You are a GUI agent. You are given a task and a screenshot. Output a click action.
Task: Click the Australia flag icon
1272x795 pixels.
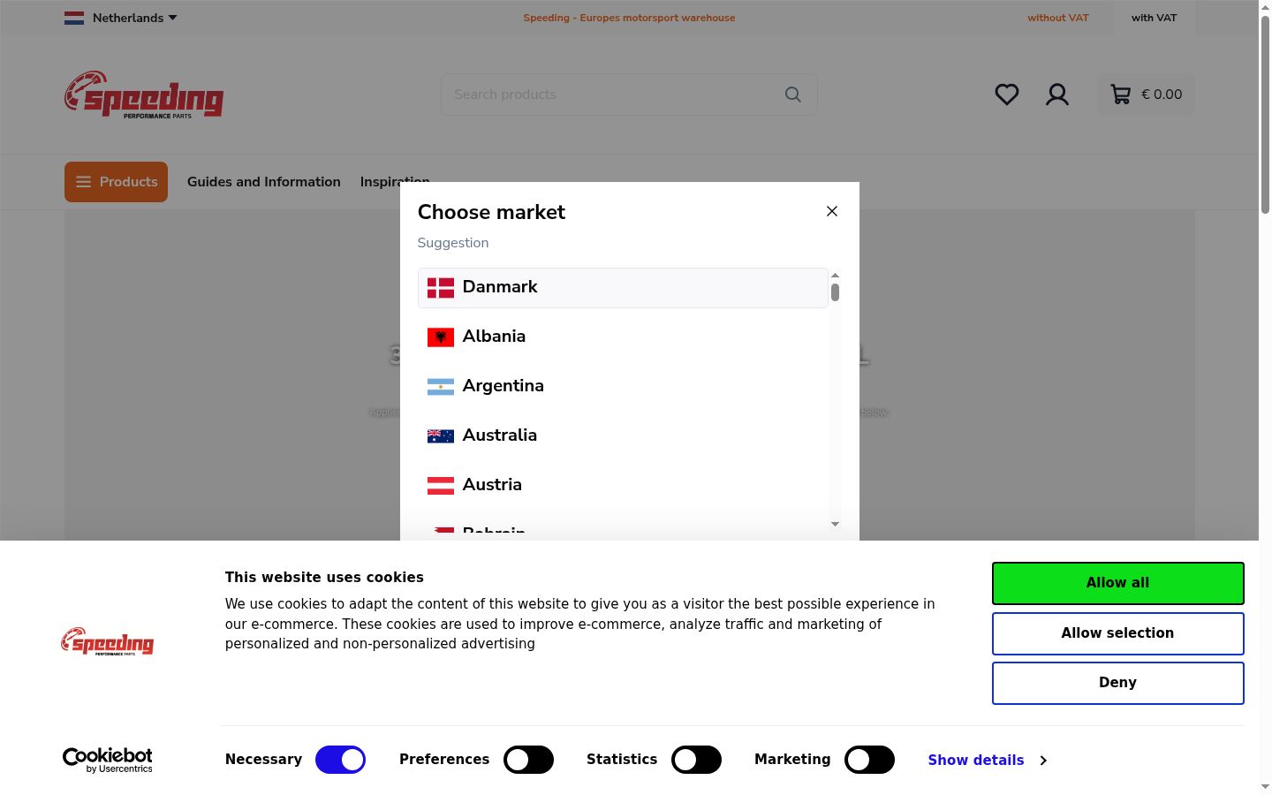pyautogui.click(x=441, y=436)
